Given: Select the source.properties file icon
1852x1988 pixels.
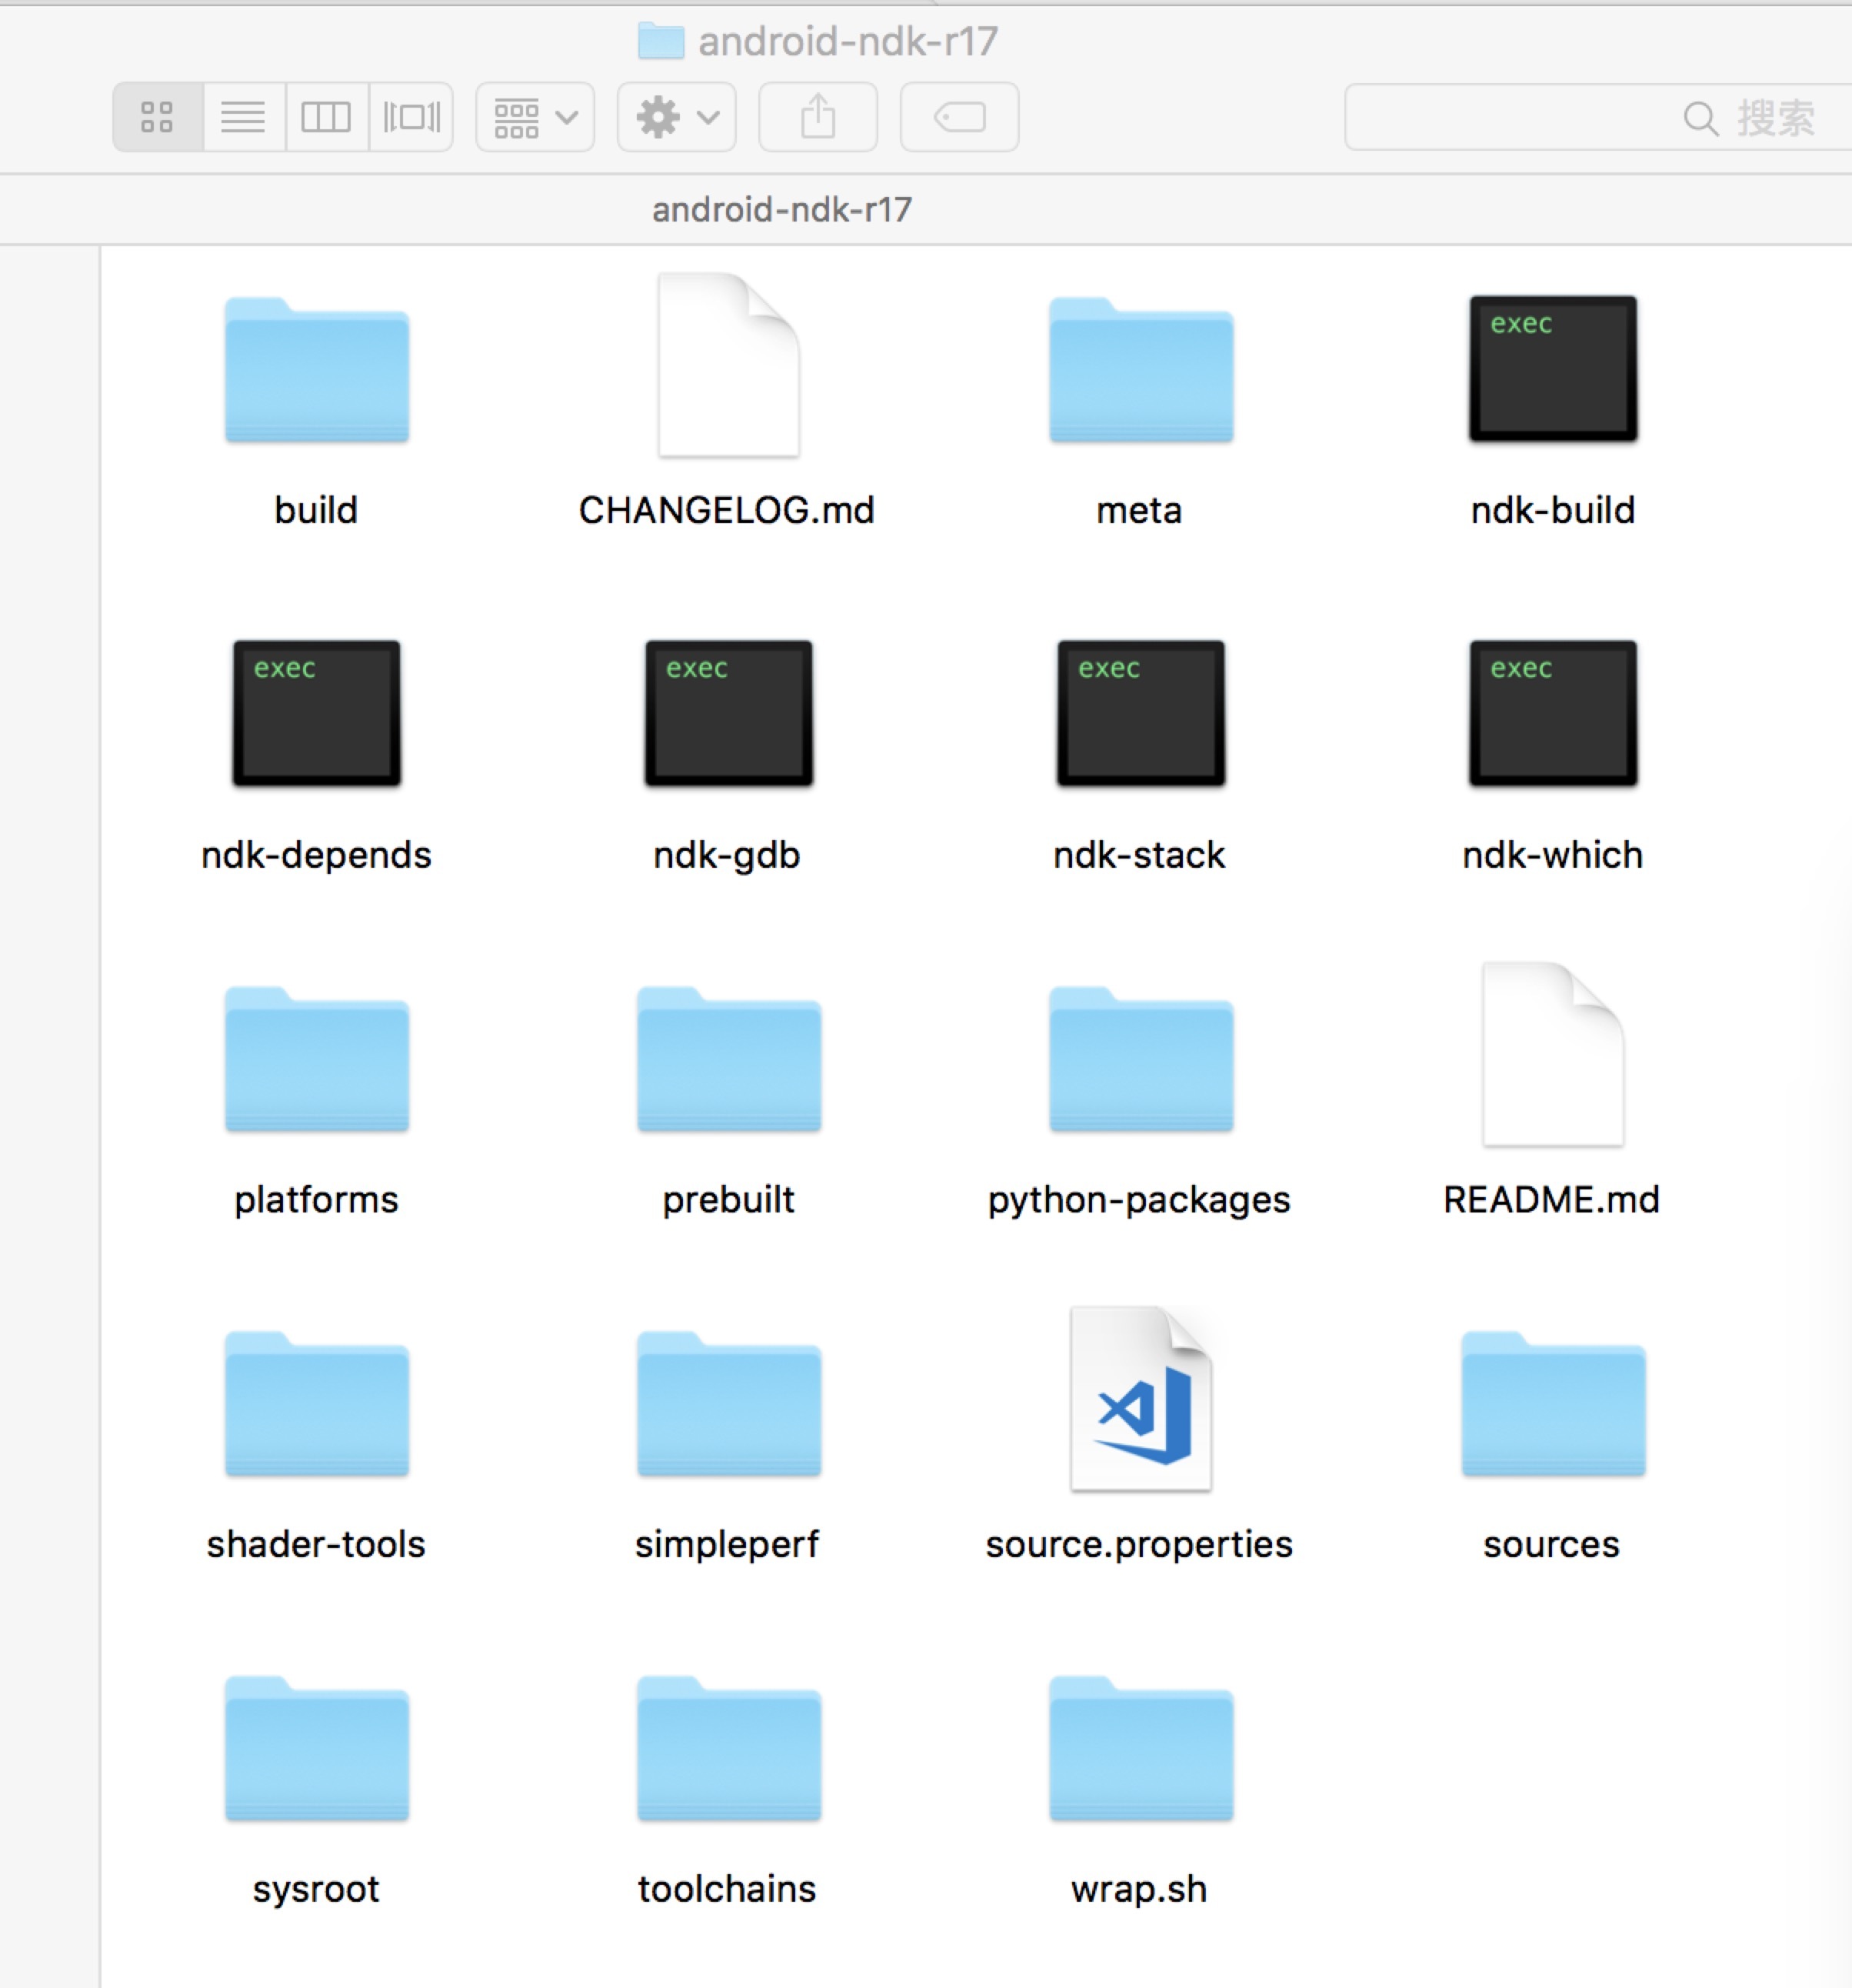Looking at the screenshot, I should pos(1139,1400).
